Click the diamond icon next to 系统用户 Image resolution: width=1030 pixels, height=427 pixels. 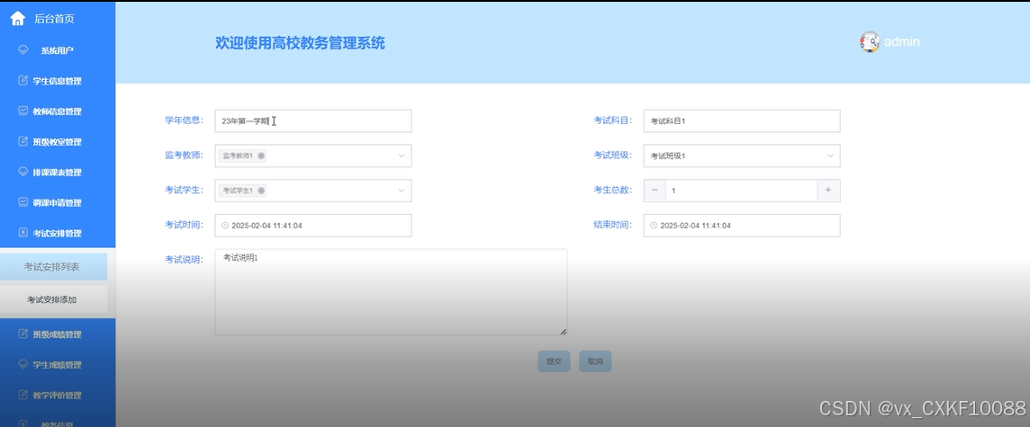pyautogui.click(x=23, y=49)
